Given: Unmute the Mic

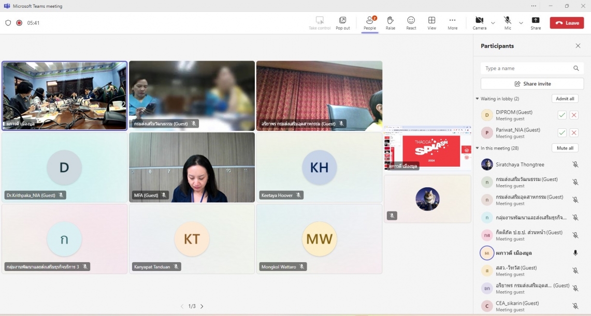Looking at the screenshot, I should (508, 23).
